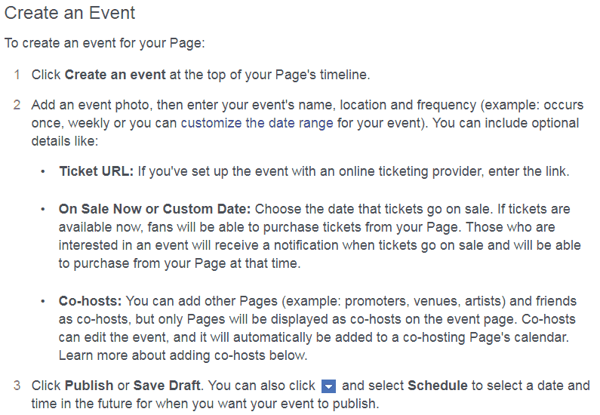The width and height of the screenshot is (600, 415).
Task: Click the bold "Save Draft" text
Action: pyautogui.click(x=167, y=386)
